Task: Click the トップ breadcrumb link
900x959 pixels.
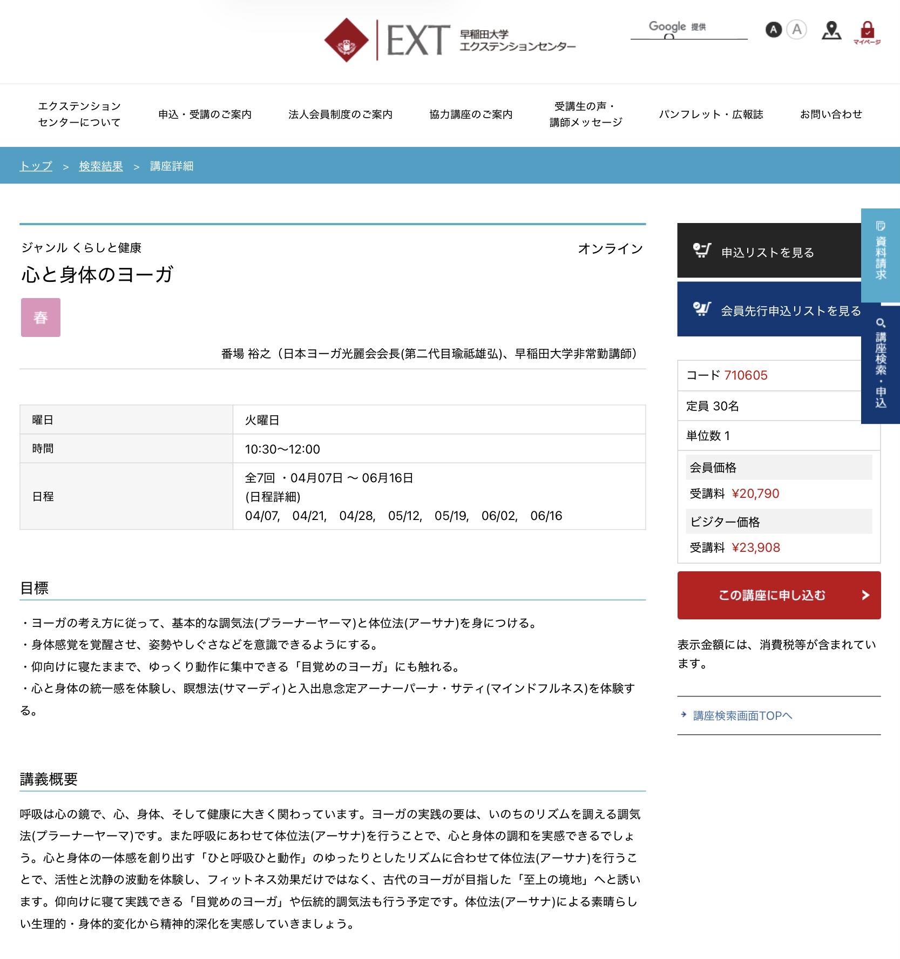Action: pyautogui.click(x=36, y=166)
